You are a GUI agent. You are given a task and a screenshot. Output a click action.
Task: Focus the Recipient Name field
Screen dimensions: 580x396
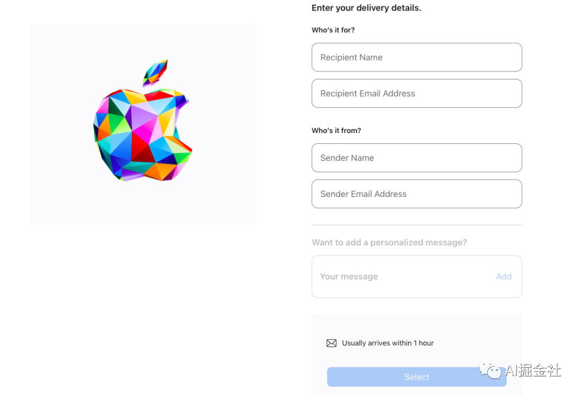417,57
